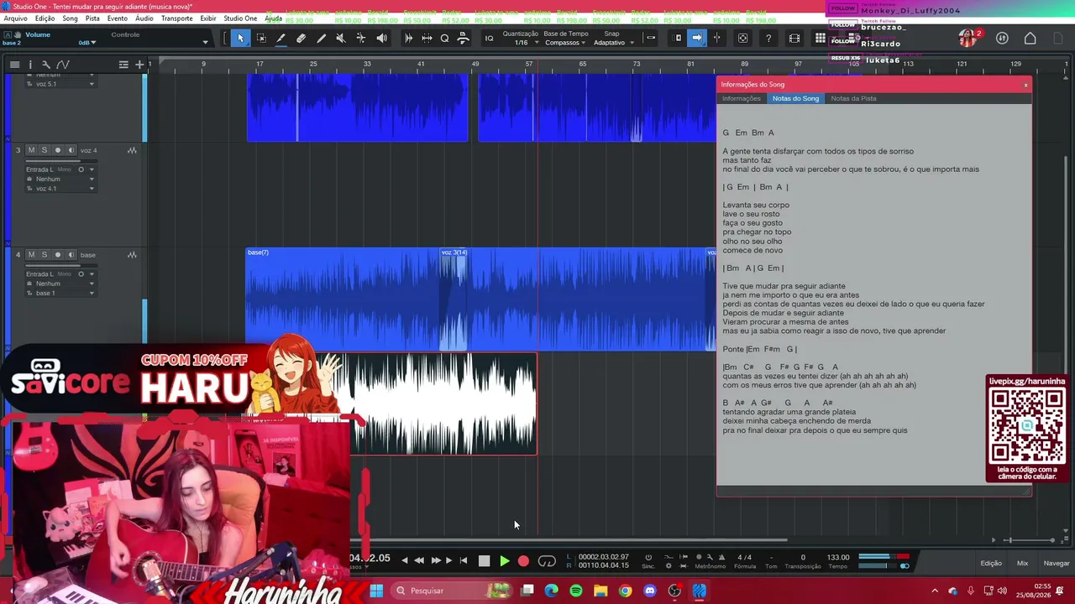
Task: Adjust the voz 4 track volume fader
Action: pyautogui.click(x=60, y=161)
